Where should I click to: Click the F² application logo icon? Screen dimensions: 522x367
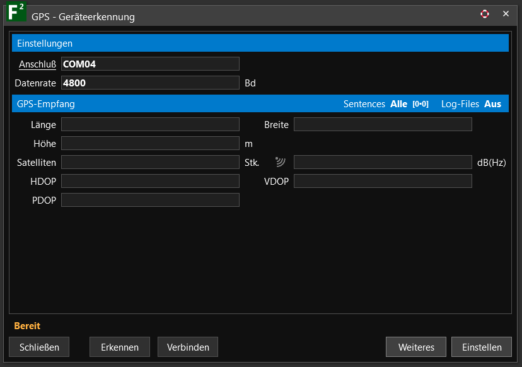[x=16, y=13]
